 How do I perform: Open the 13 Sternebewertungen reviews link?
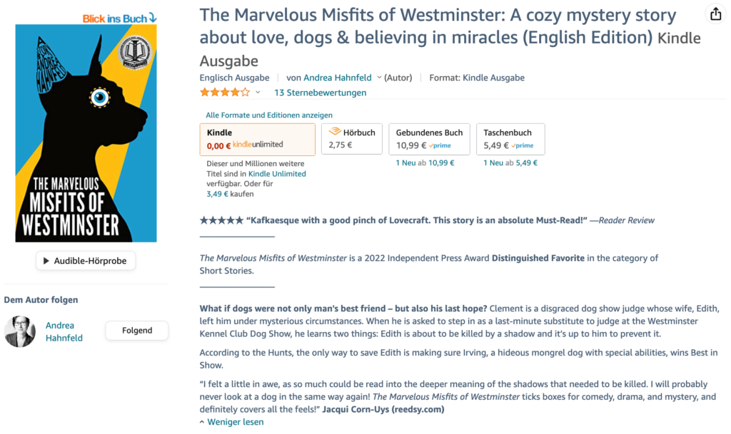coord(320,93)
